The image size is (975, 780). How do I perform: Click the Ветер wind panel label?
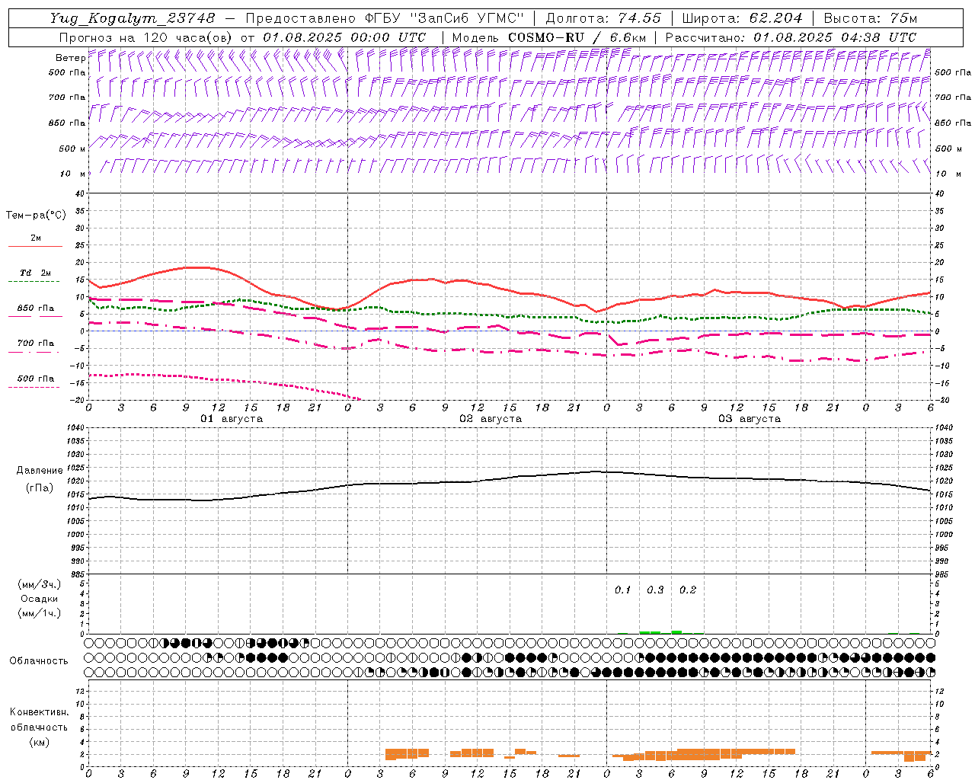70,58
